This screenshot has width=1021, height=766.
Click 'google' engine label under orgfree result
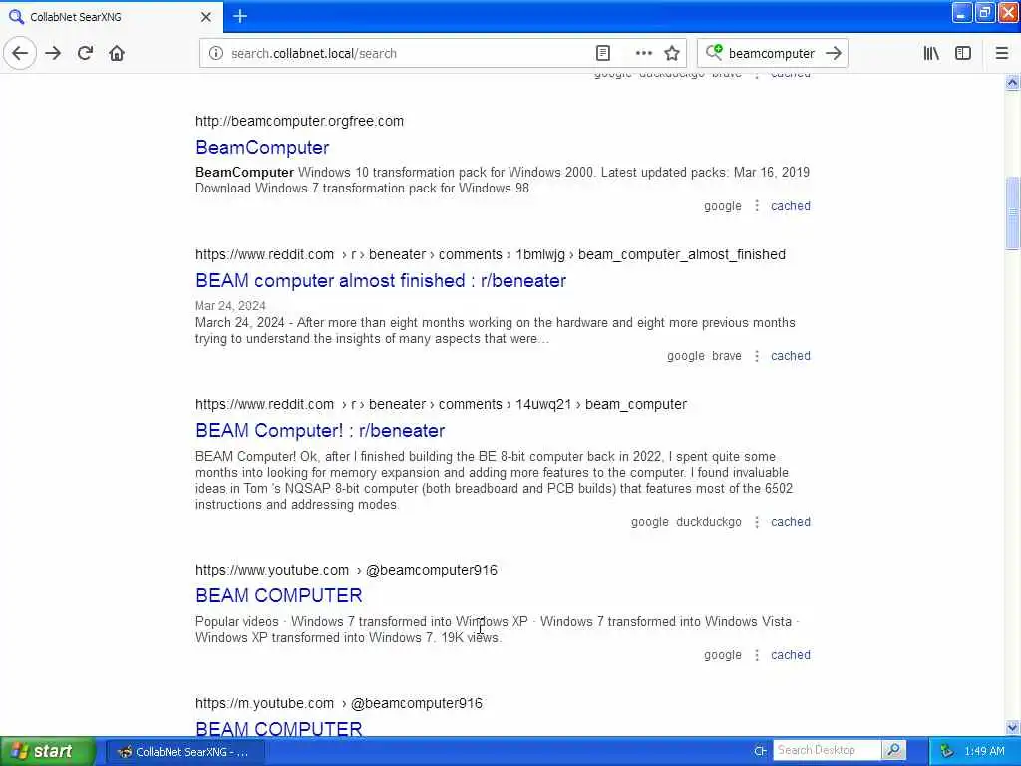point(722,206)
